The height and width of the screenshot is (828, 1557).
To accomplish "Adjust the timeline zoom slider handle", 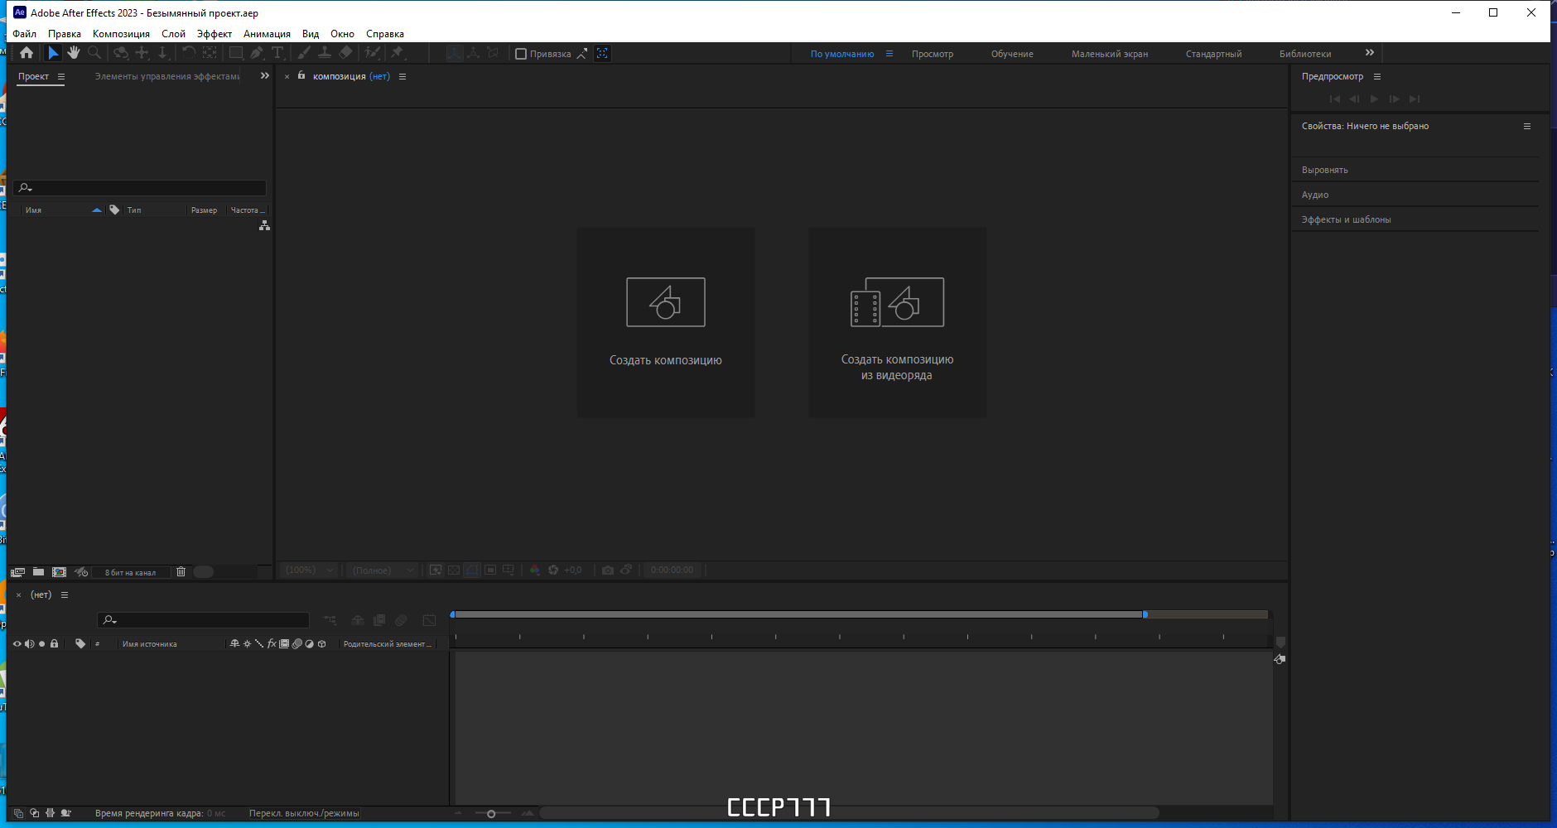I will [x=491, y=814].
